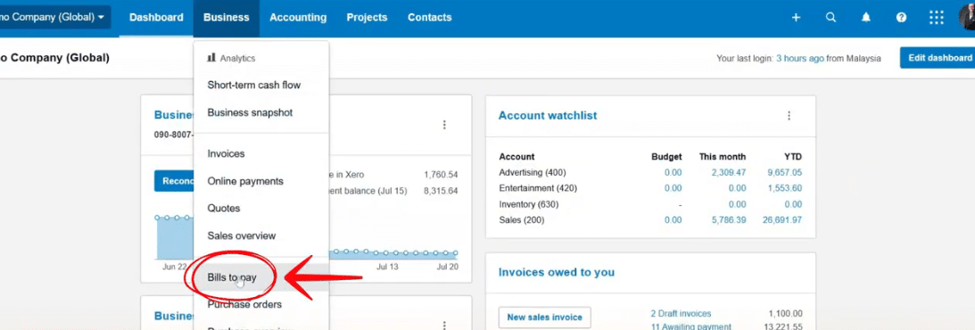Click the Edit dashboard button
This screenshot has width=975, height=330.
click(937, 58)
